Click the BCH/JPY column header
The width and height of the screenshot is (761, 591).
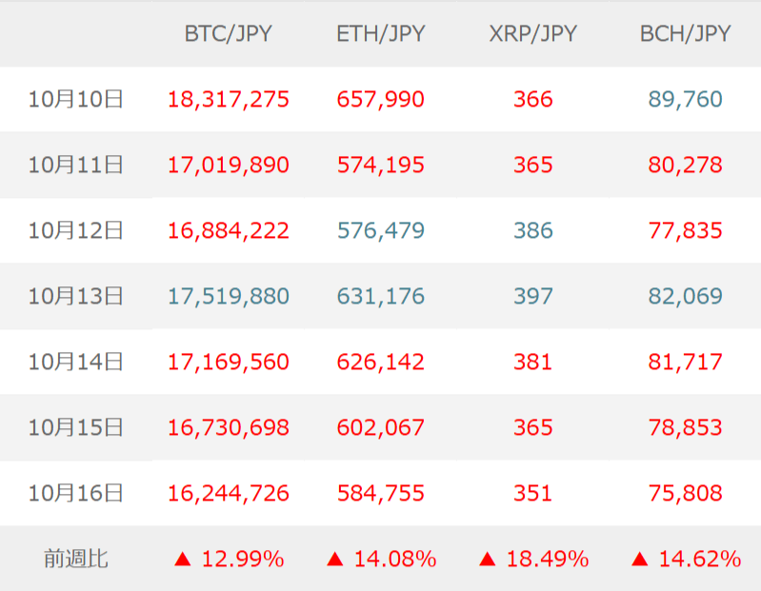685,34
